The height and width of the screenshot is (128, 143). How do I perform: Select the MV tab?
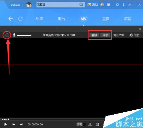tap(84, 19)
